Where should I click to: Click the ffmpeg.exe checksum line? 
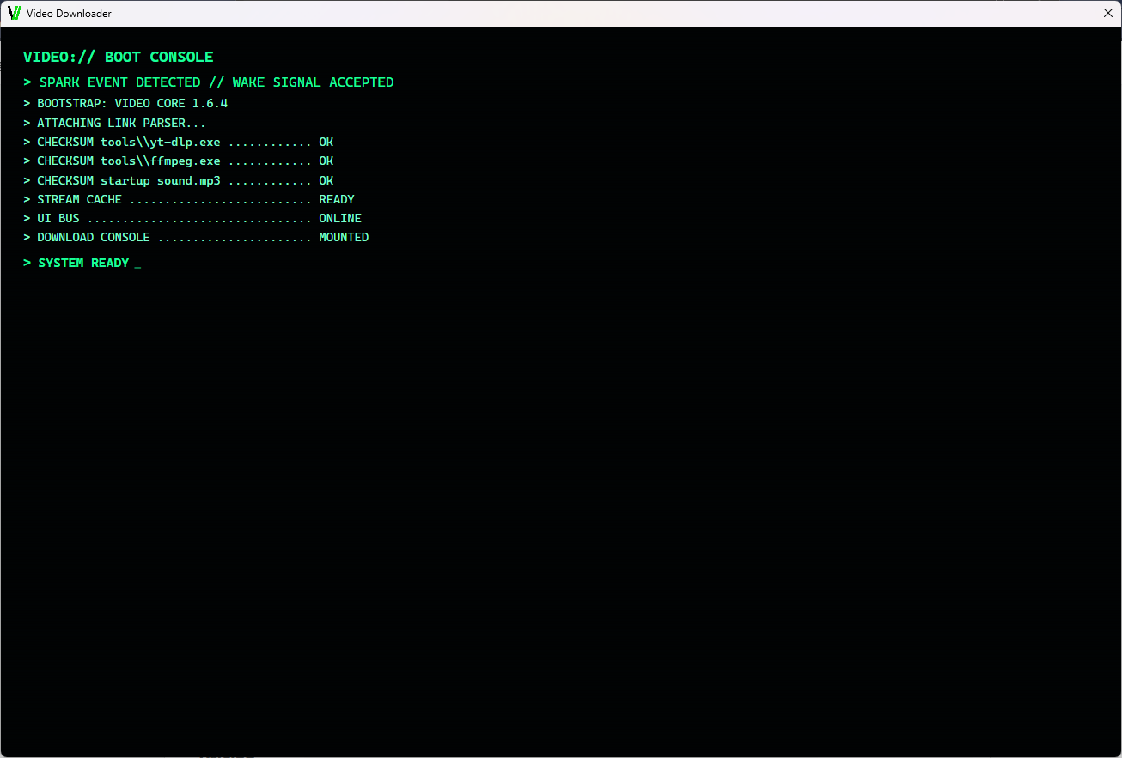tap(179, 161)
